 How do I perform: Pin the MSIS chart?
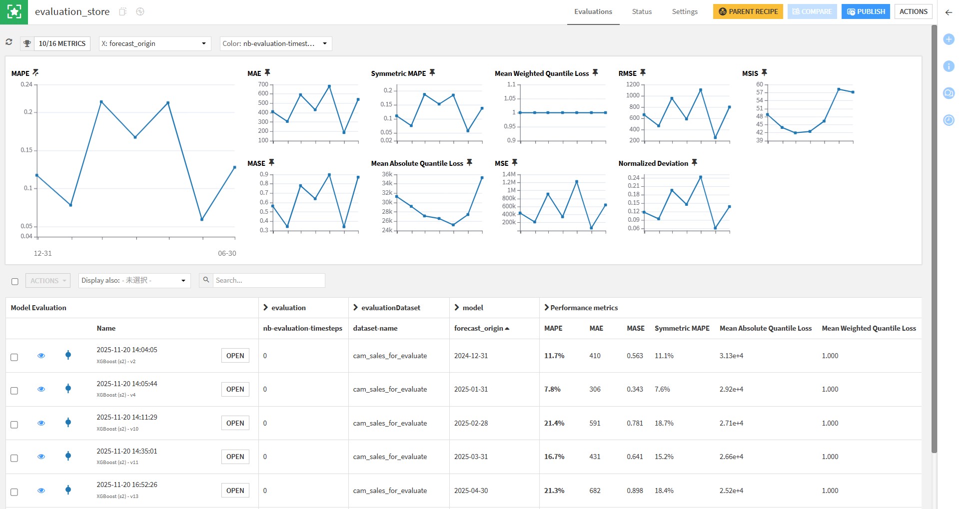(x=764, y=73)
